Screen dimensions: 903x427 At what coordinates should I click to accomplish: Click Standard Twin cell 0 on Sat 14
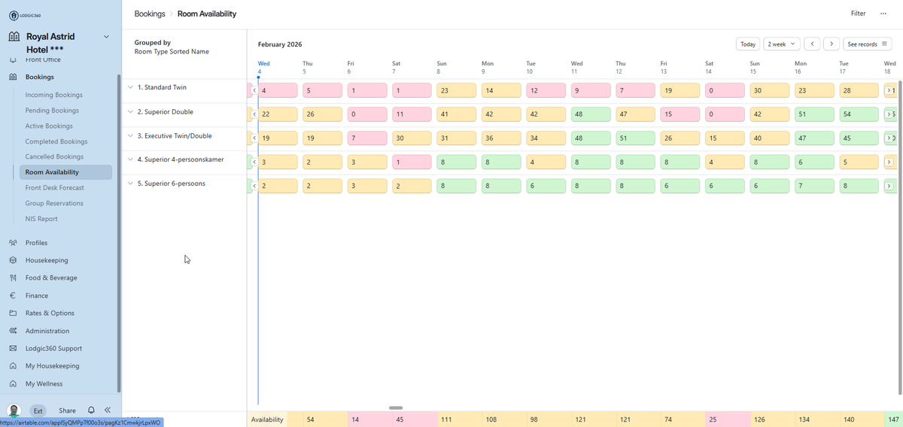click(x=724, y=90)
